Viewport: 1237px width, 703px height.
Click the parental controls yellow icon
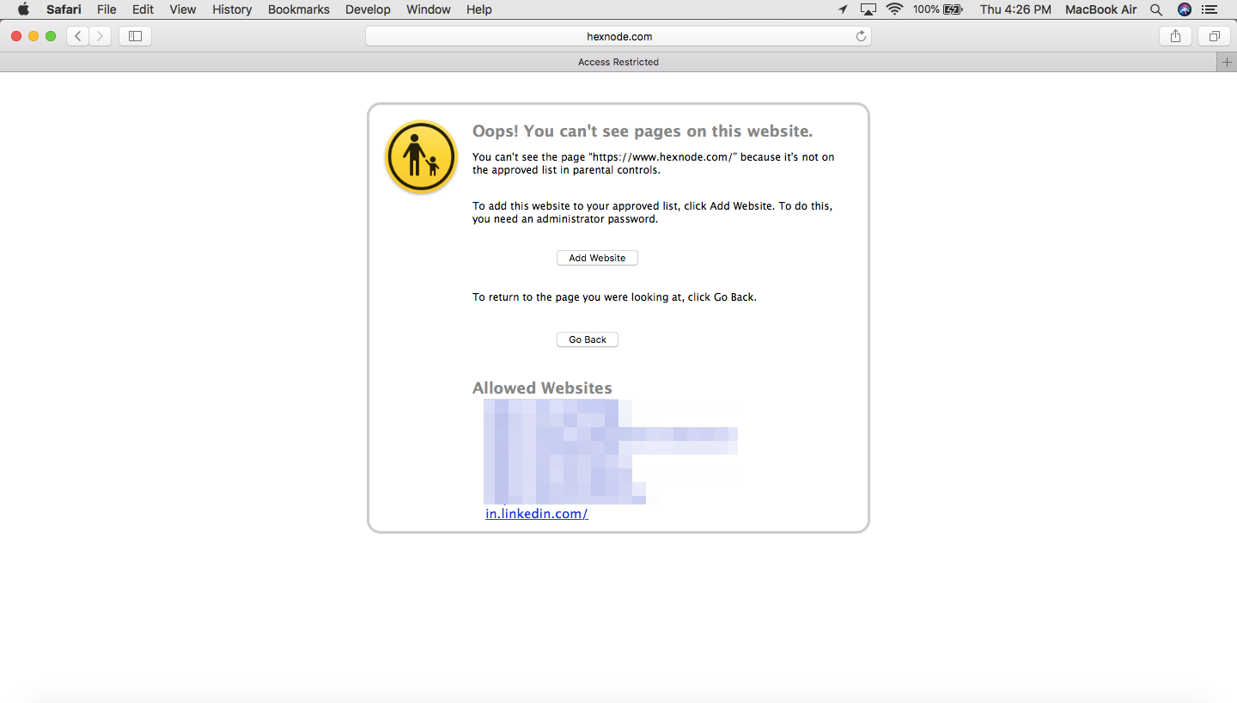421,156
